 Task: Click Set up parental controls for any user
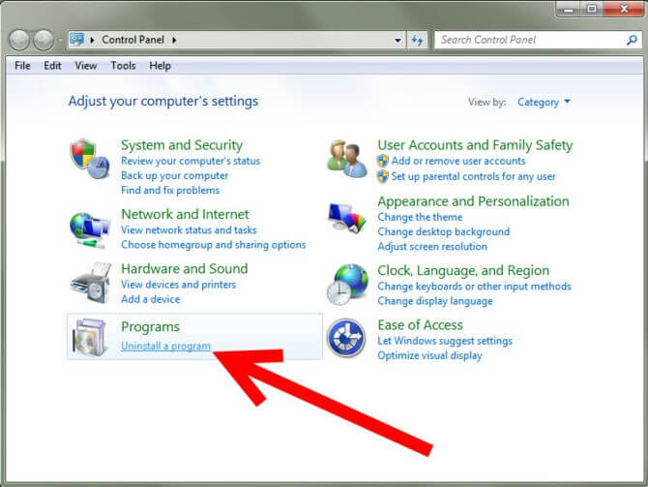[473, 176]
